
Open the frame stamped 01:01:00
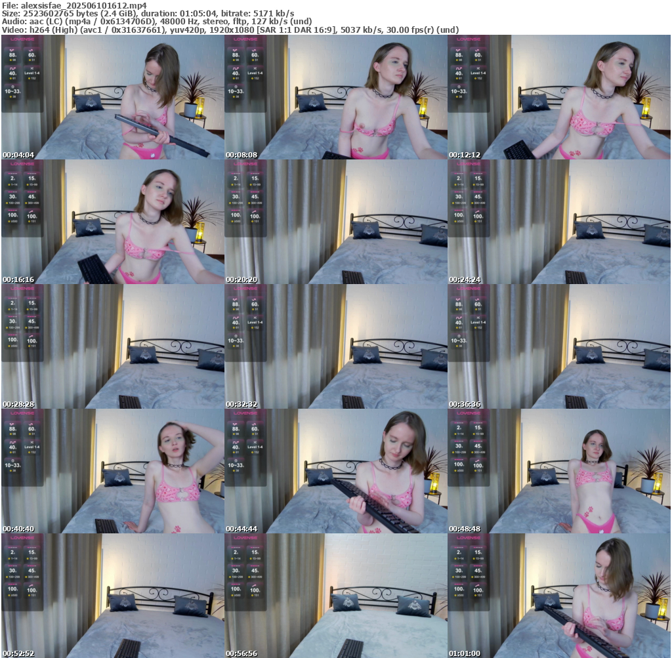[559, 596]
